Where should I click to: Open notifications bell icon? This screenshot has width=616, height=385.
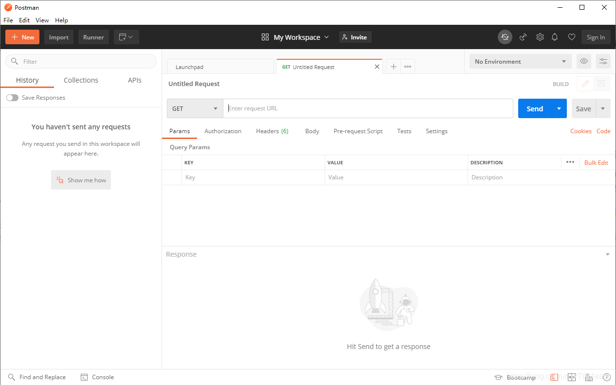(555, 37)
